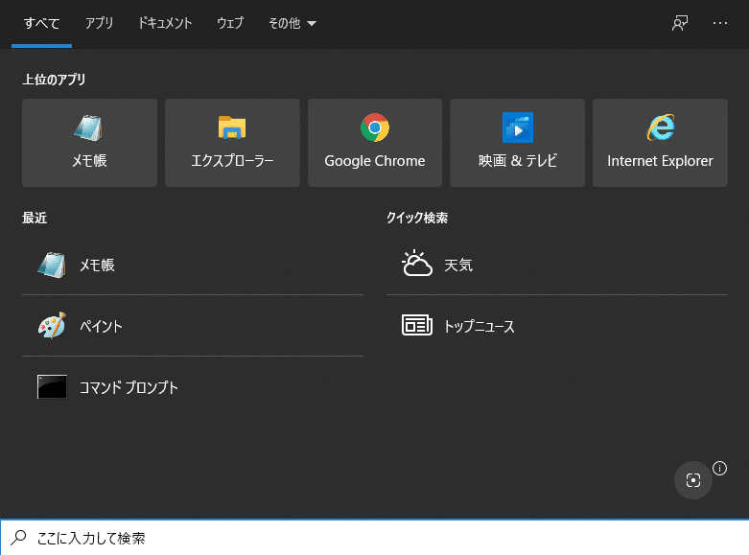Open メモ帳 tile in top apps
Image resolution: width=749 pixels, height=555 pixels.
pos(89,143)
